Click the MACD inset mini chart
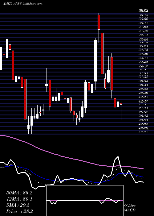 coord(85,201)
